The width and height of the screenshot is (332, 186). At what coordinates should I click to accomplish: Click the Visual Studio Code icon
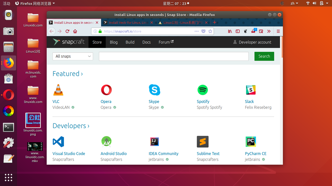pyautogui.click(x=58, y=142)
